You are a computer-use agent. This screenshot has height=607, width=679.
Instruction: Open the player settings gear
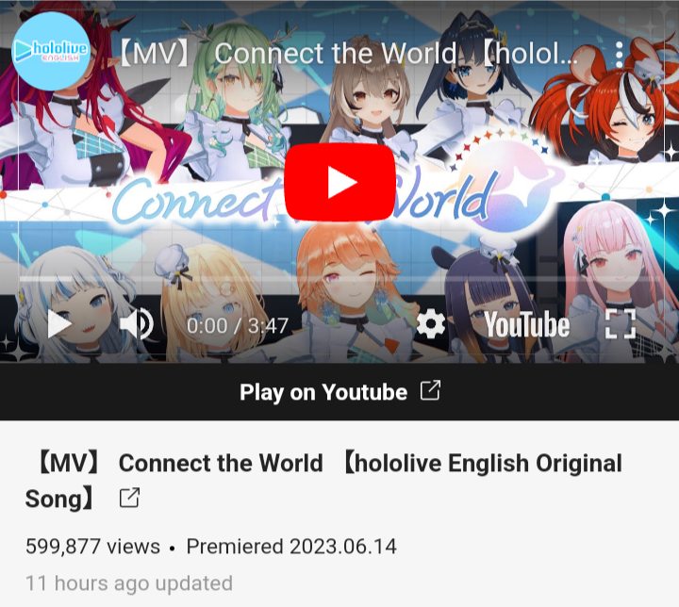coord(430,324)
